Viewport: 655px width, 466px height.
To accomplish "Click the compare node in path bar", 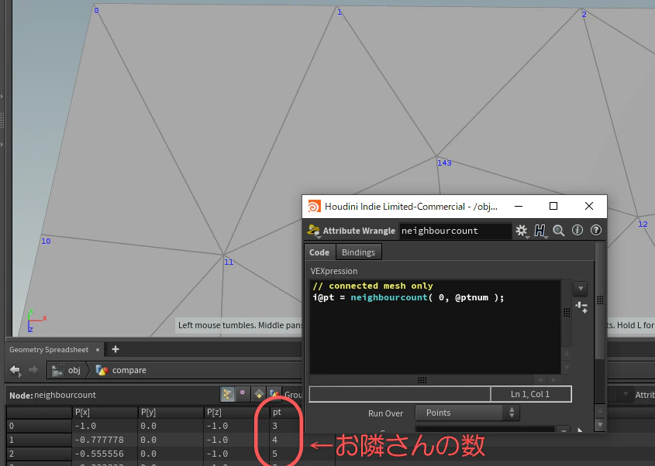I will click(x=121, y=370).
